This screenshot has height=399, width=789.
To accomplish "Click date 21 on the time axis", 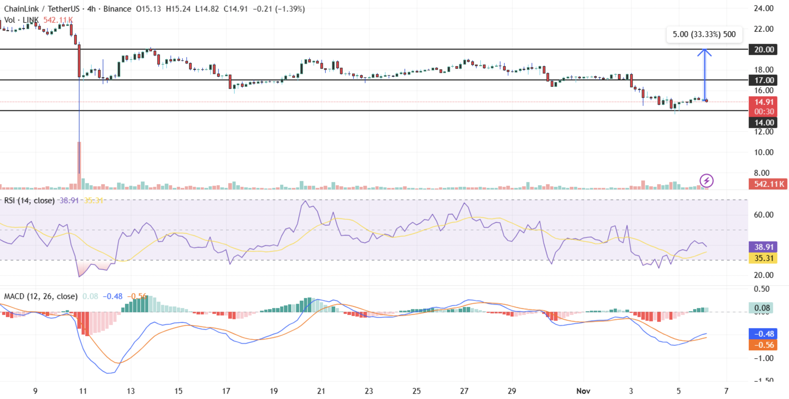I will click(321, 391).
